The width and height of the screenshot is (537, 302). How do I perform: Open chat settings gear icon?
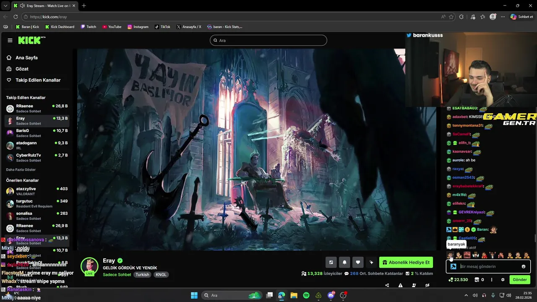[x=503, y=280]
